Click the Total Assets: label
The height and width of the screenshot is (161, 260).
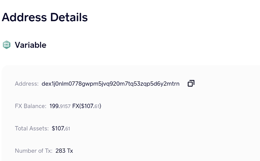[32, 129]
